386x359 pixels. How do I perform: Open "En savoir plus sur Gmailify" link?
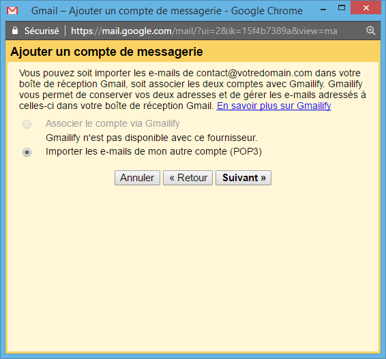pyautogui.click(x=273, y=106)
